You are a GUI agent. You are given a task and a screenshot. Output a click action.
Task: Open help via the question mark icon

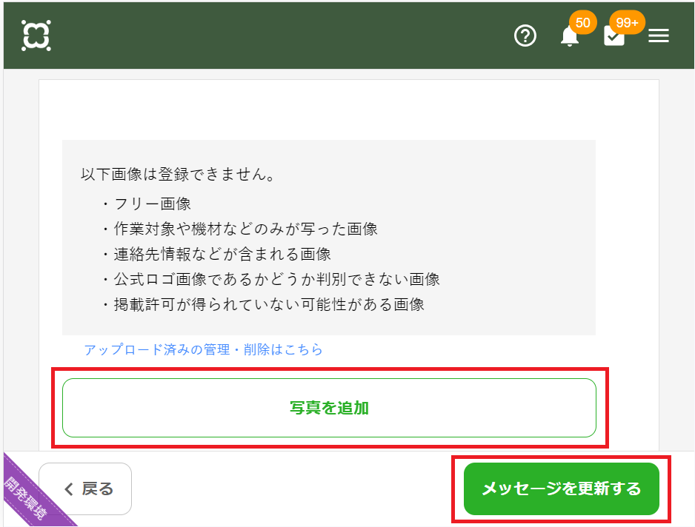click(x=525, y=36)
